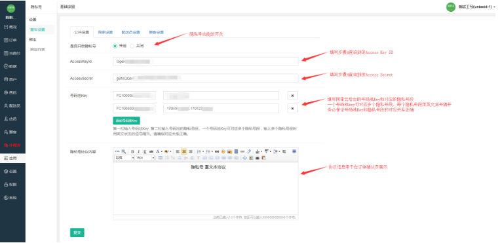This screenshot has width=502, height=243.
Task: Click the AccessKeyId input field
Action: pos(206,61)
